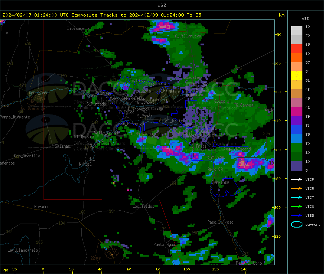Screen dimensions: 324x274
Task: Click the cyan 'current' ellipse legend icon
Action: click(x=297, y=224)
